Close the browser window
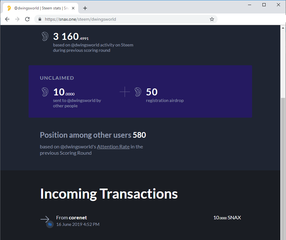 [278, 5]
